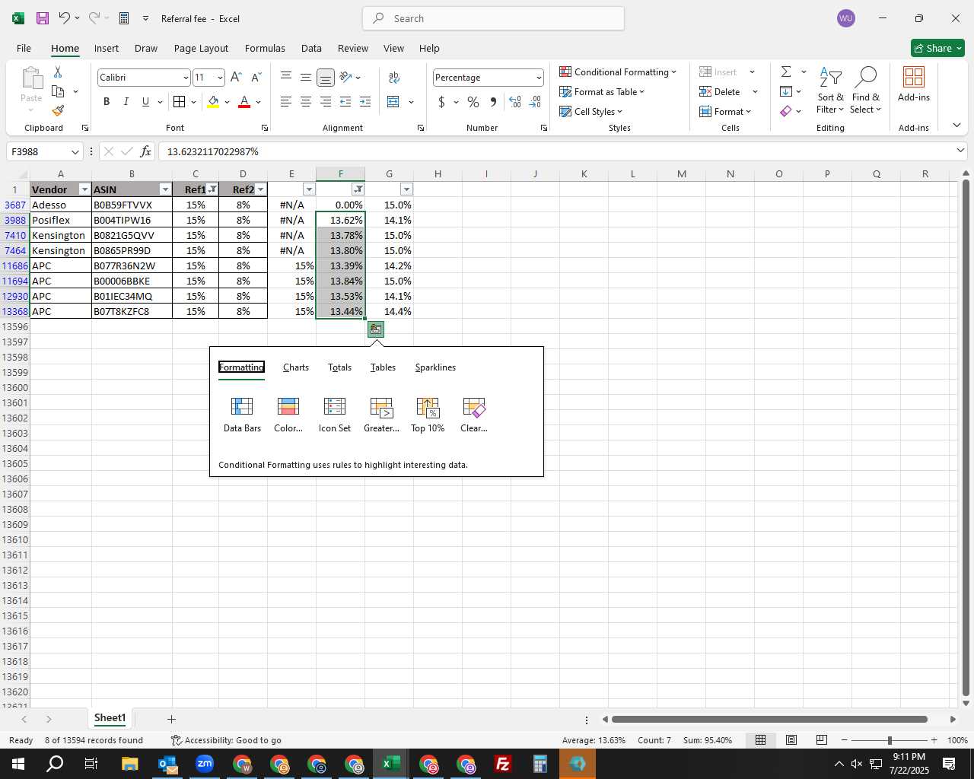The width and height of the screenshot is (974, 779).
Task: Click the Font Color red swatch button
Action: tap(244, 102)
